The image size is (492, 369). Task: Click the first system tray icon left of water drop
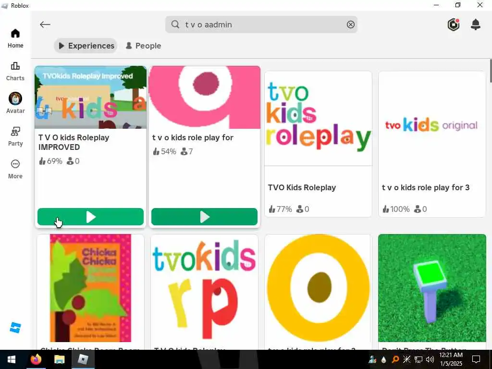click(x=372, y=359)
